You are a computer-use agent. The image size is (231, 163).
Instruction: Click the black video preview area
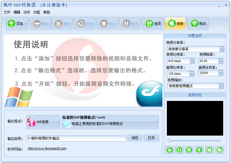tap(195, 118)
